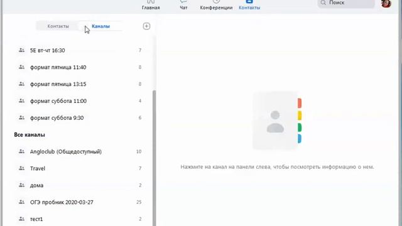Select Angloclub (Общедоступный) channel
This screenshot has height=226, width=402.
pyautogui.click(x=80, y=151)
